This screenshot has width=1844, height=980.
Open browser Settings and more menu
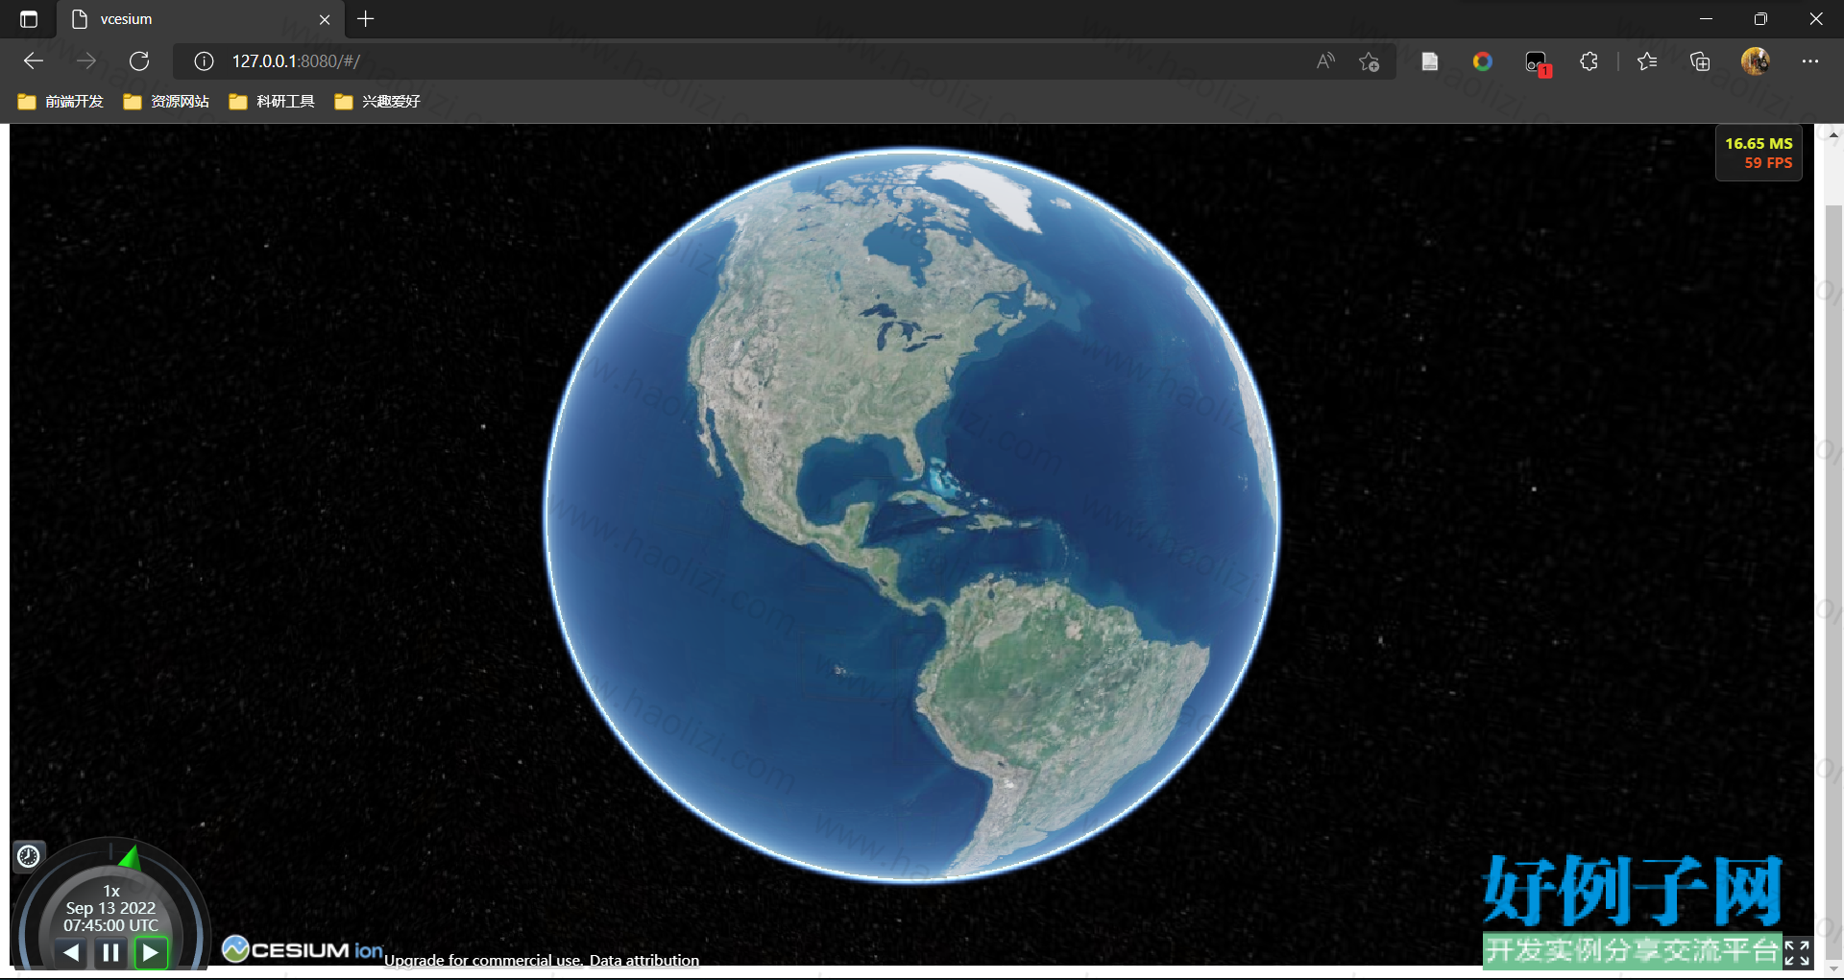pos(1810,61)
